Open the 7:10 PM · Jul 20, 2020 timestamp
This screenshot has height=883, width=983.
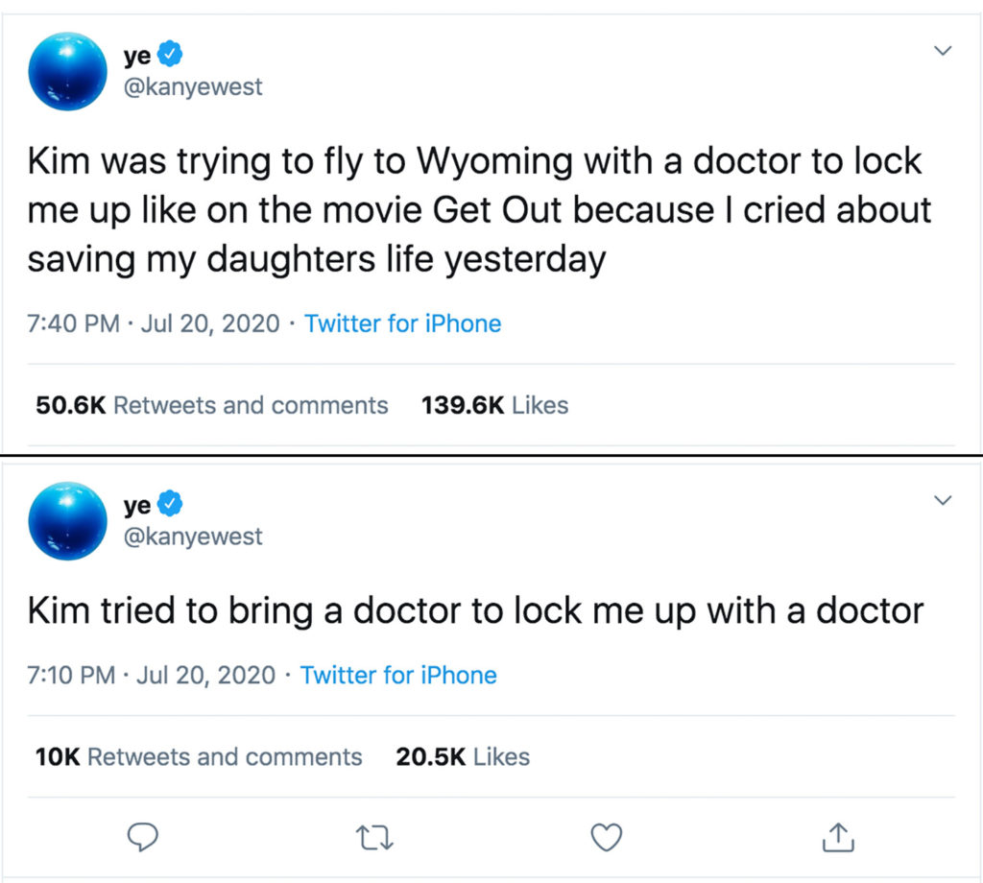click(152, 675)
